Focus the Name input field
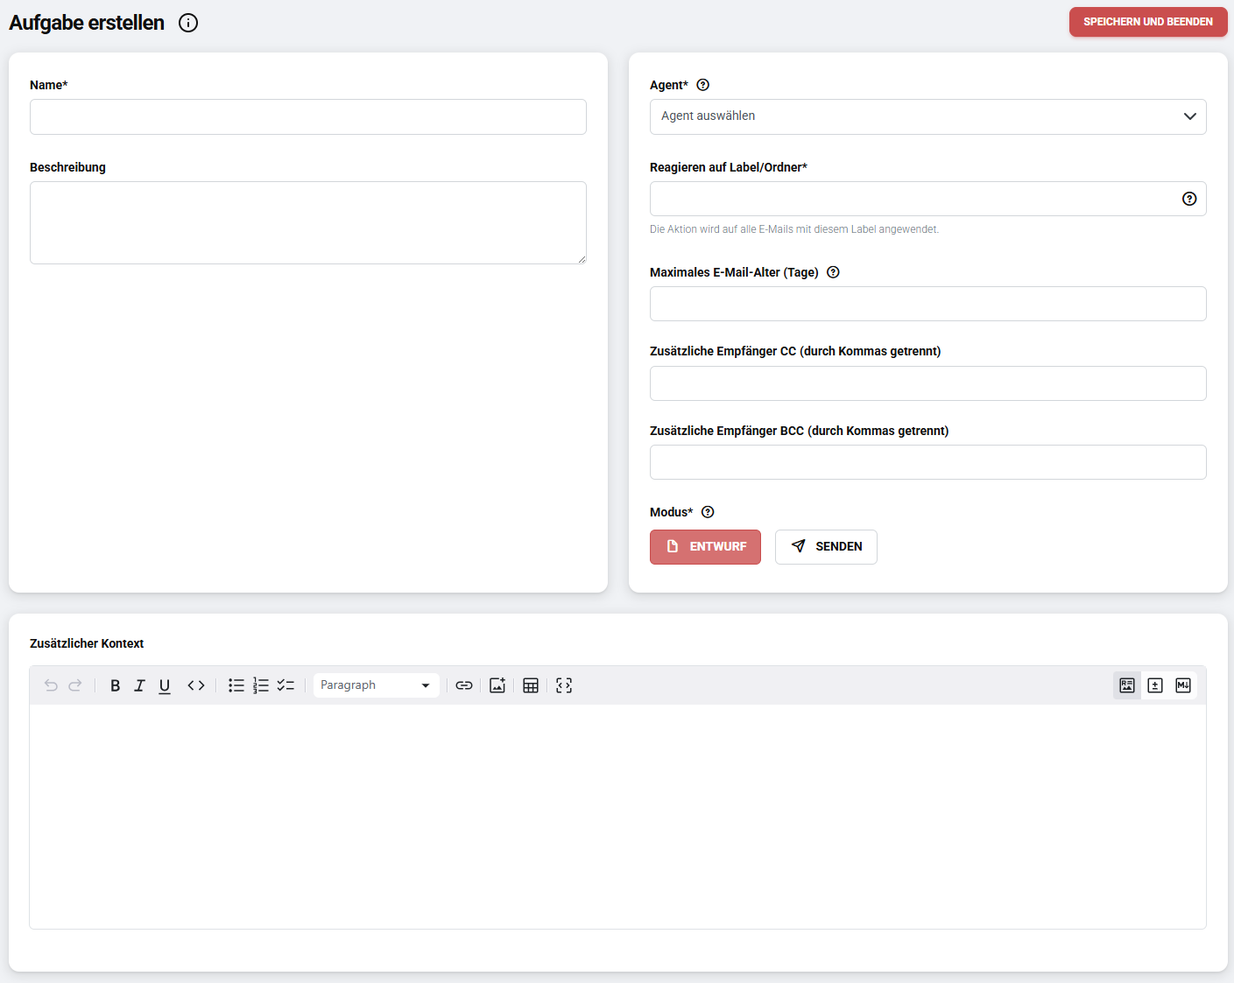1234x983 pixels. coord(308,116)
